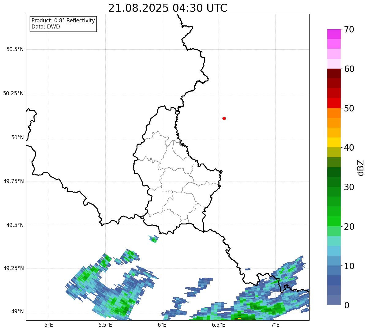Click the red station marker dot
Viewport: 368px width, 331px height.
[224, 118]
